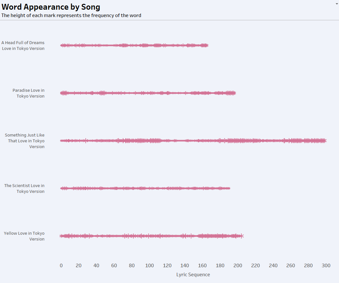This screenshot has width=339, height=283.
Task: Click 'Something Just Like That' row label
Action: [x=25, y=141]
